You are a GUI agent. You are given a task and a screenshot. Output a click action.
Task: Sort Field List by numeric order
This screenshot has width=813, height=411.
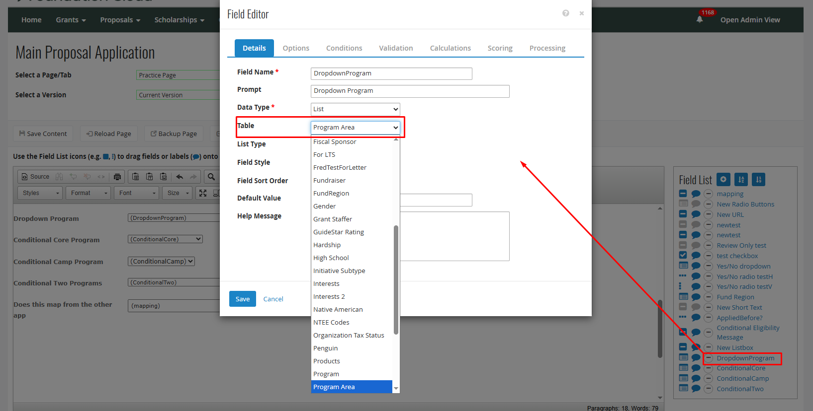point(758,179)
